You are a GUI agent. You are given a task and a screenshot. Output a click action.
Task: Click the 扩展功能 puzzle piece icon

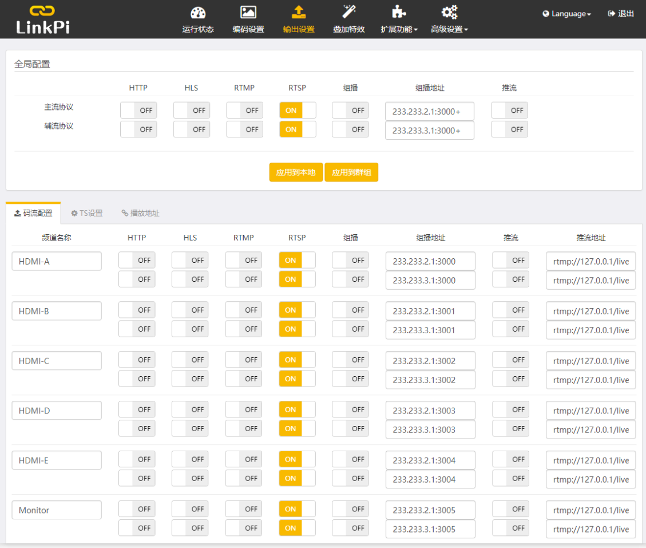(x=399, y=12)
